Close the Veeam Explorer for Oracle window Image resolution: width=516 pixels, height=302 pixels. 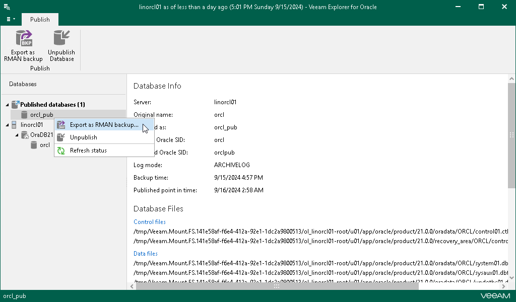coord(504,7)
